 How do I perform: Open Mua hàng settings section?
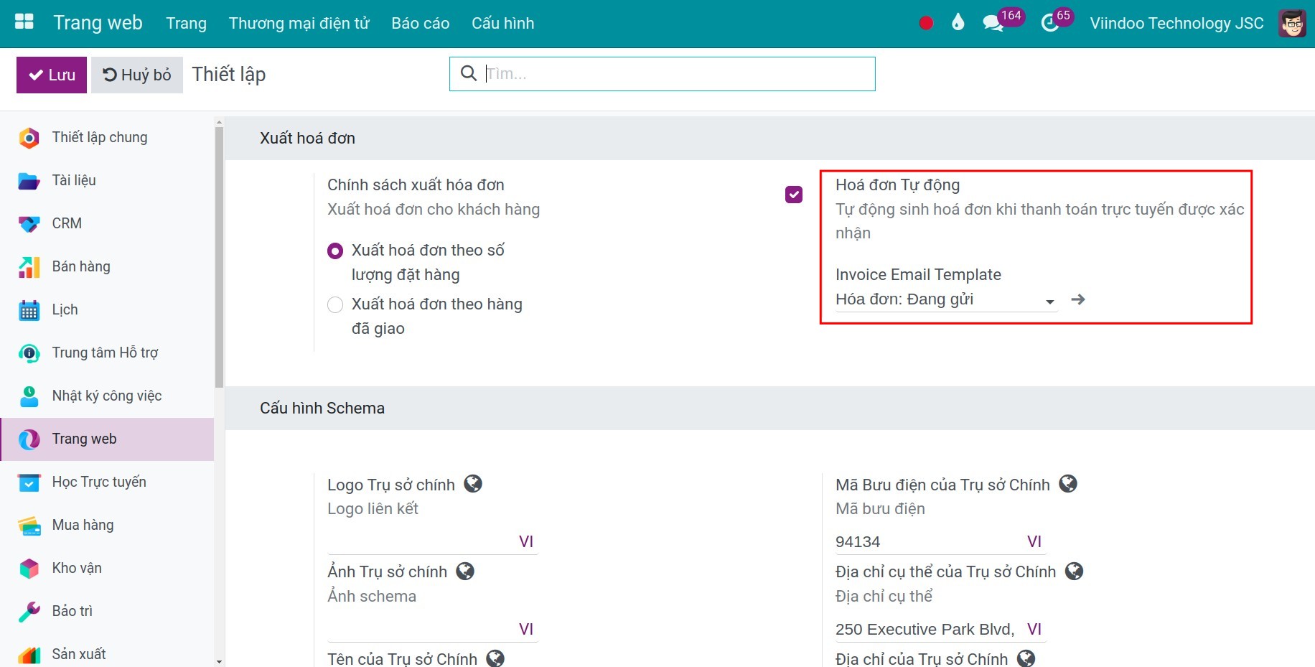[x=108, y=525]
